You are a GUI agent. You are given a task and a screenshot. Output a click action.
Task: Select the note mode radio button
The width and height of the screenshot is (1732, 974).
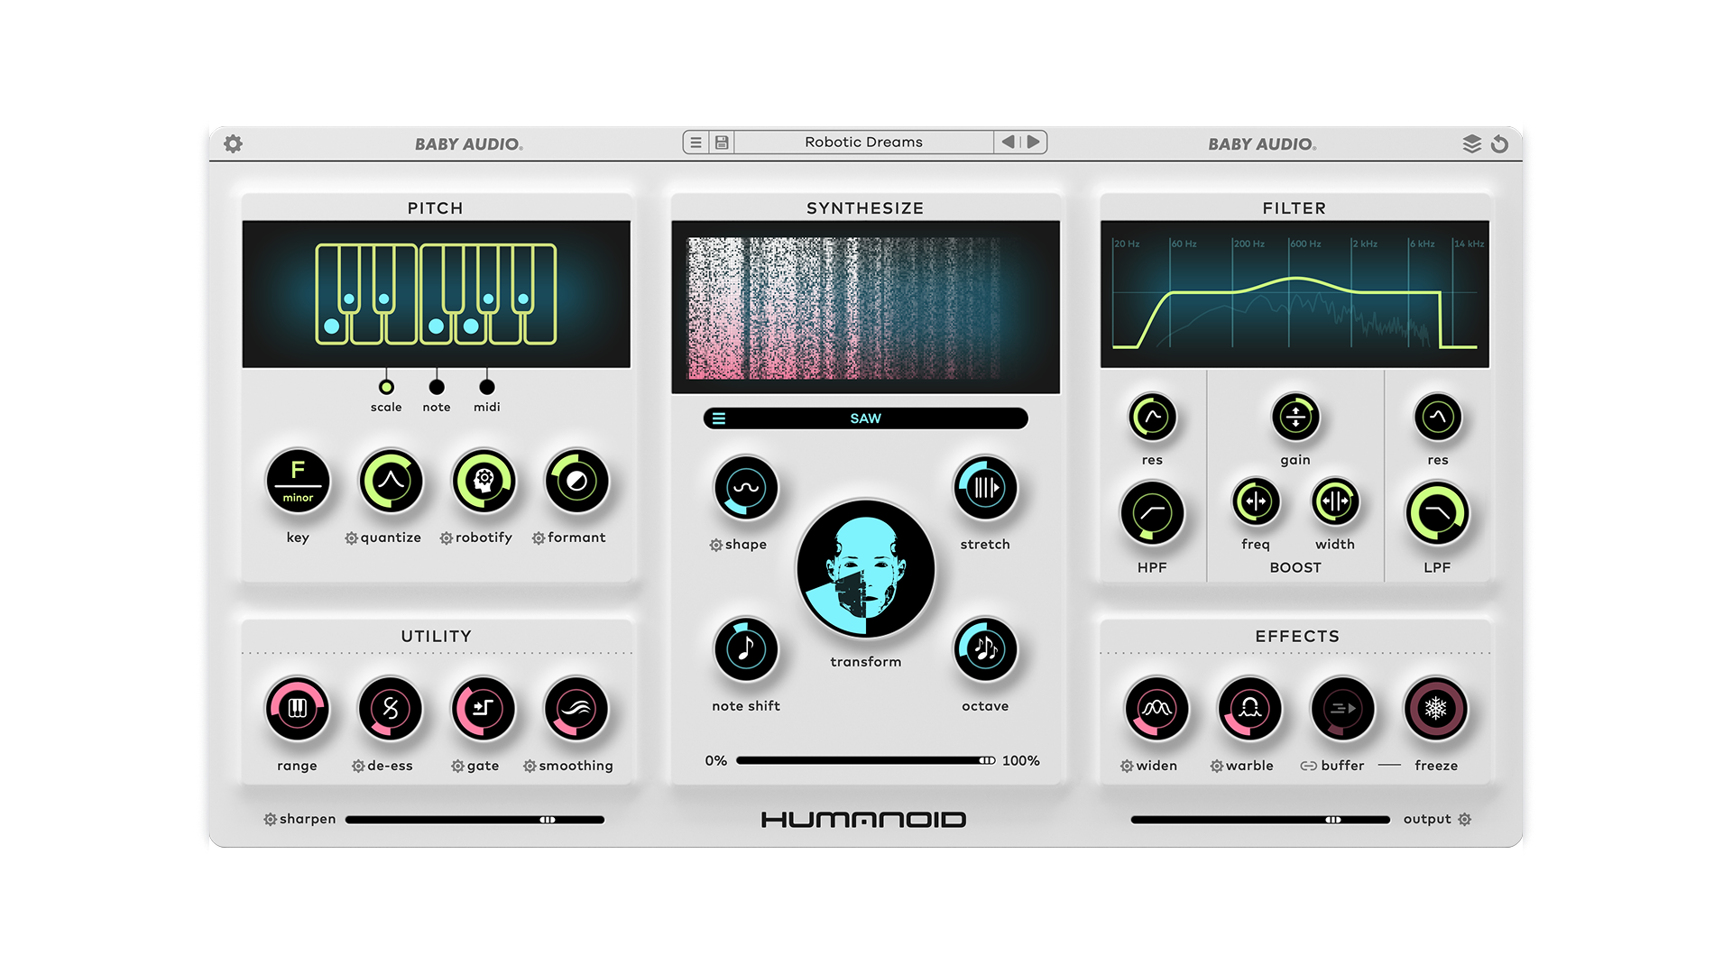pos(437,387)
